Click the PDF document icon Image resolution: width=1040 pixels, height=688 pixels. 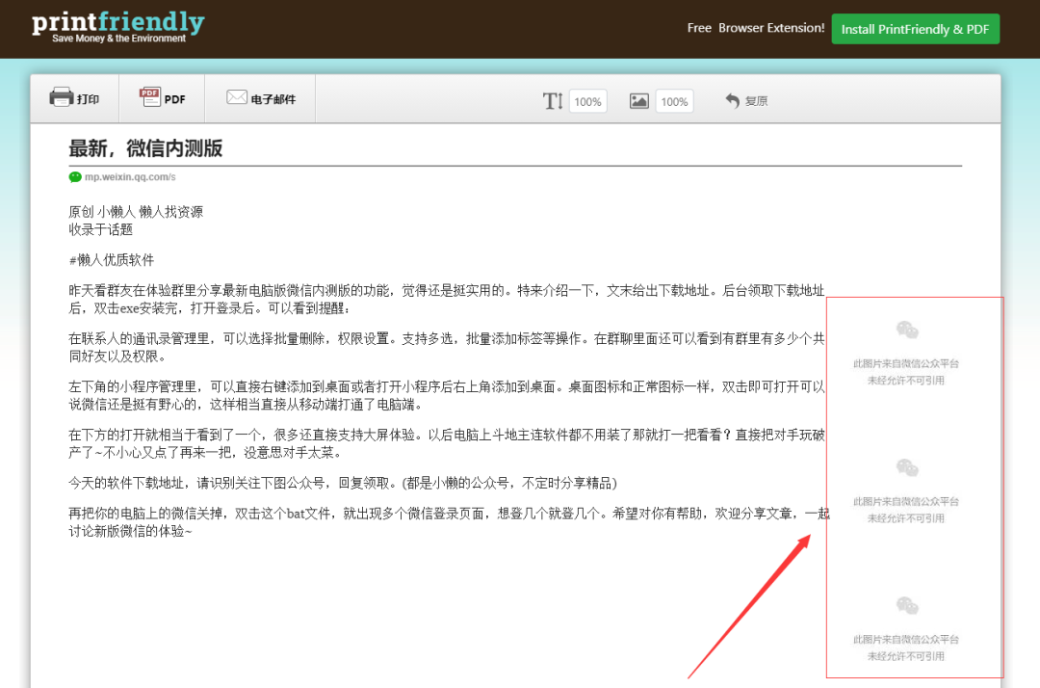point(150,97)
